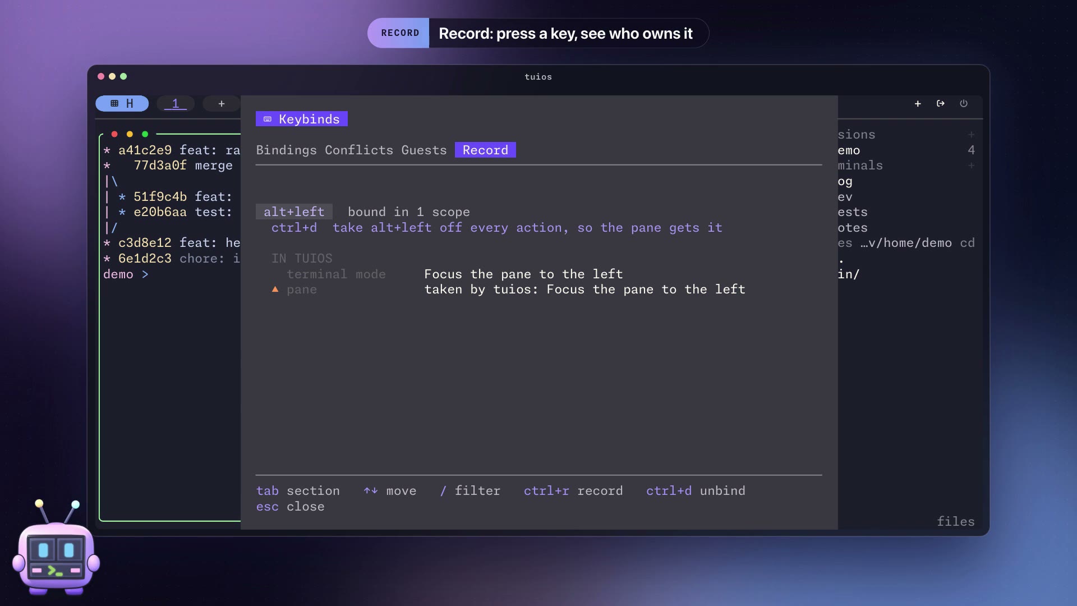Open the Bindings section
The width and height of the screenshot is (1077, 606).
tap(287, 150)
